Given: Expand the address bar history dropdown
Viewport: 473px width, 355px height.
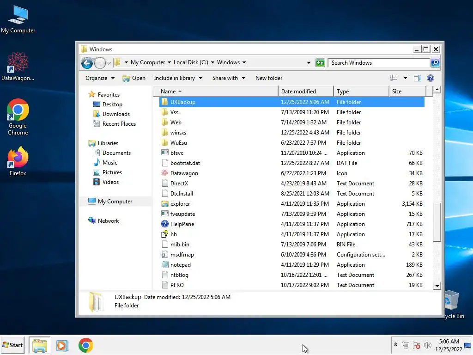Looking at the screenshot, I should tap(309, 63).
